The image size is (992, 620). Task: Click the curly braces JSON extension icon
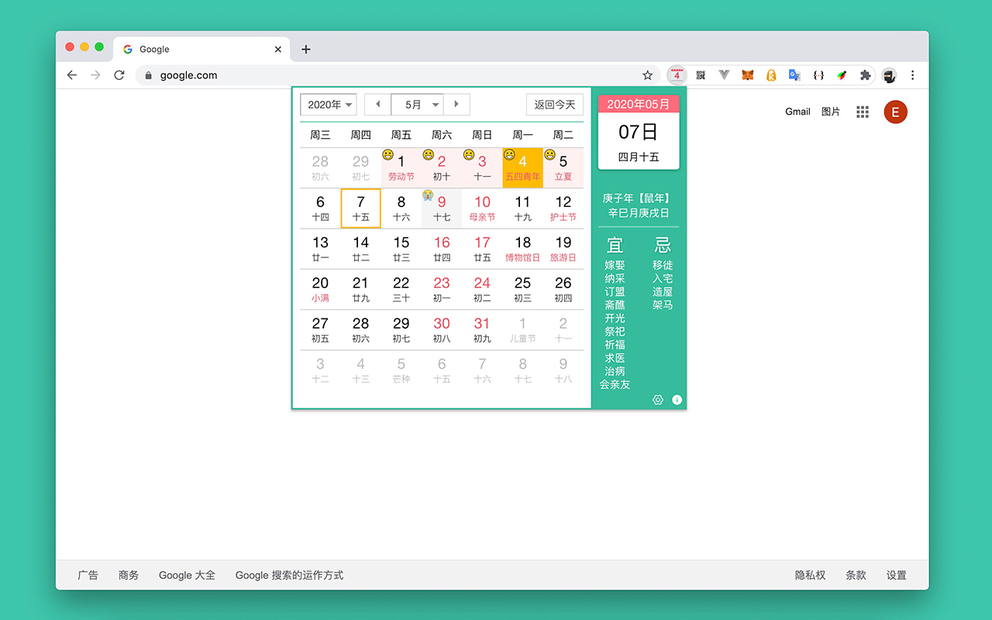(818, 75)
